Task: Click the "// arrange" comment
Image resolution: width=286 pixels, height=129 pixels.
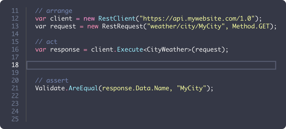Action: 54,11
